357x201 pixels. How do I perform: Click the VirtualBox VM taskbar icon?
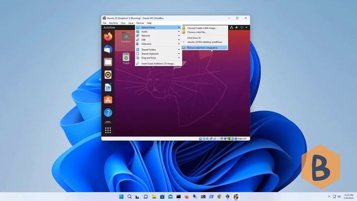tap(236, 197)
